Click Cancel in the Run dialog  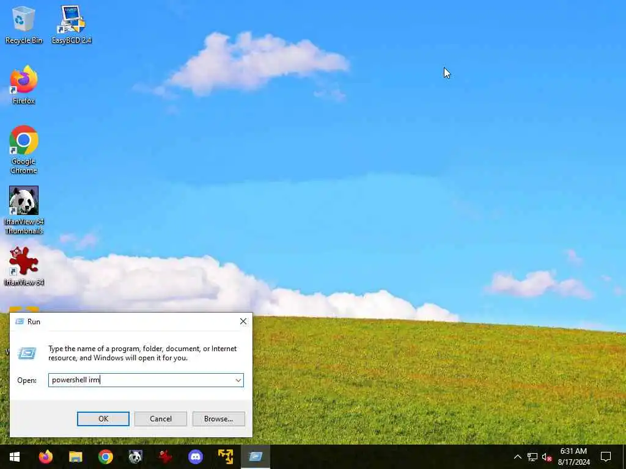pyautogui.click(x=161, y=419)
